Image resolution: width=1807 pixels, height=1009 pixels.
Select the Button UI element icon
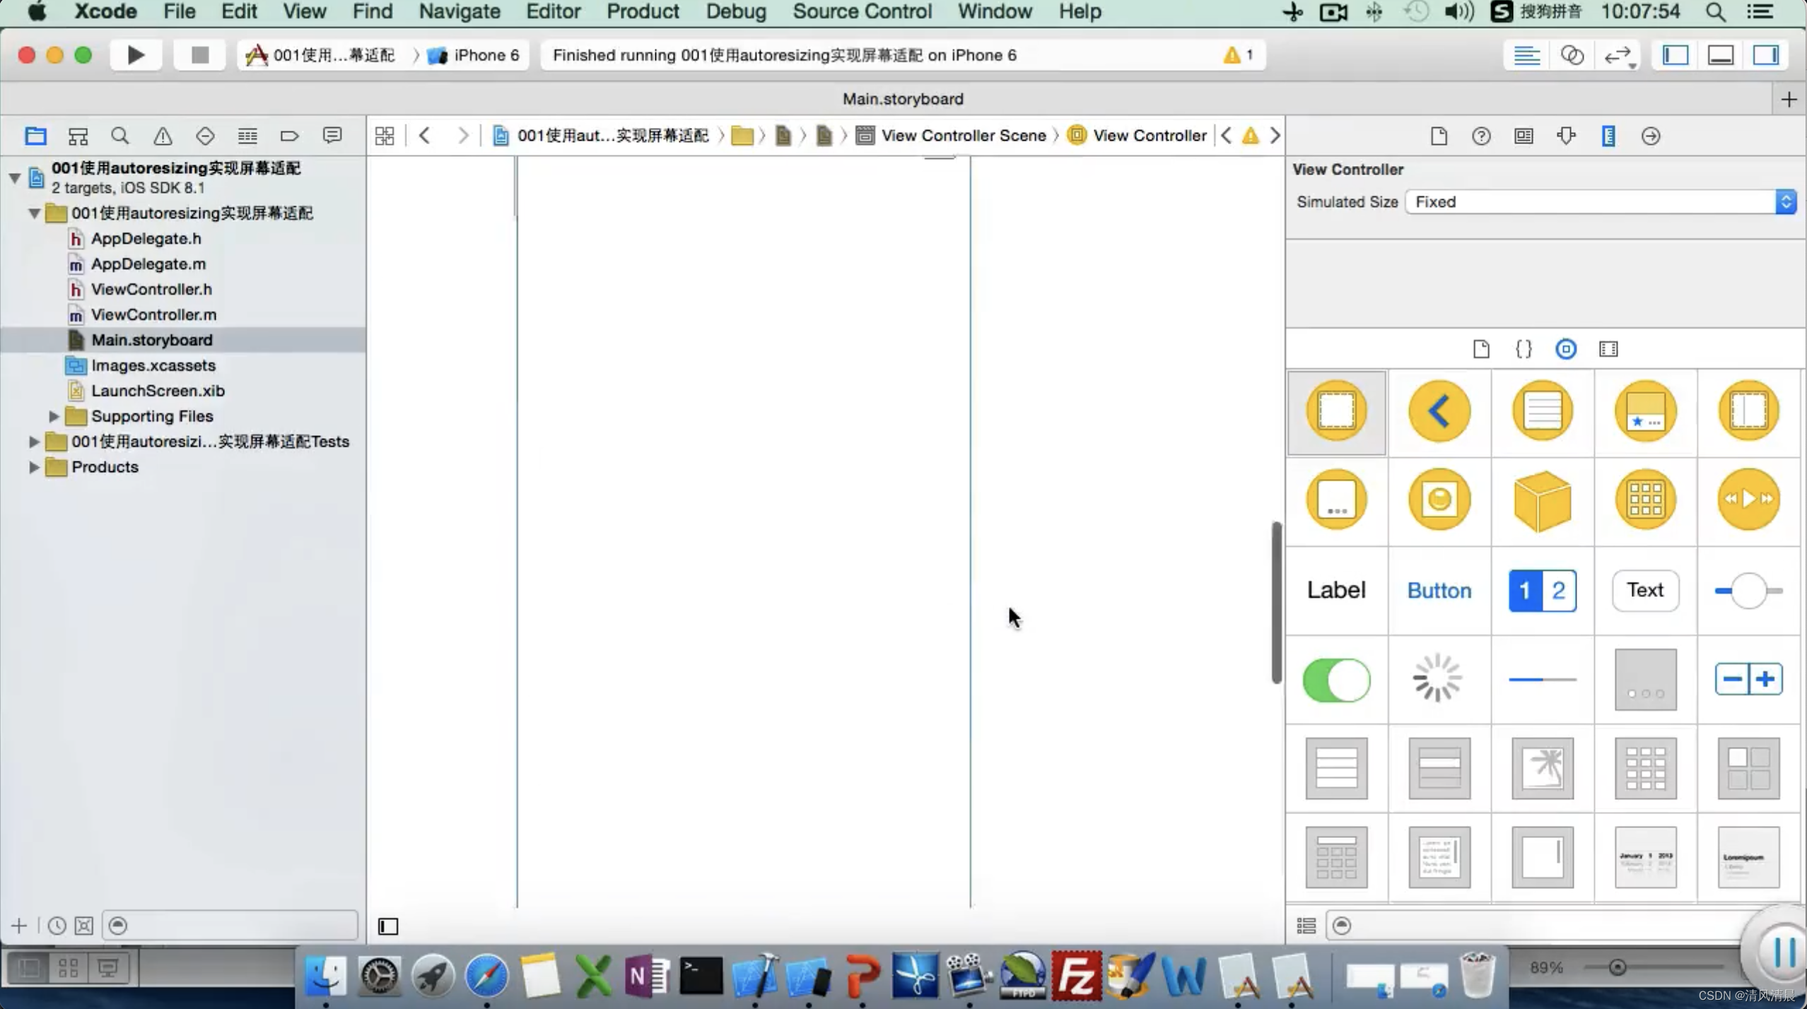pos(1439,589)
